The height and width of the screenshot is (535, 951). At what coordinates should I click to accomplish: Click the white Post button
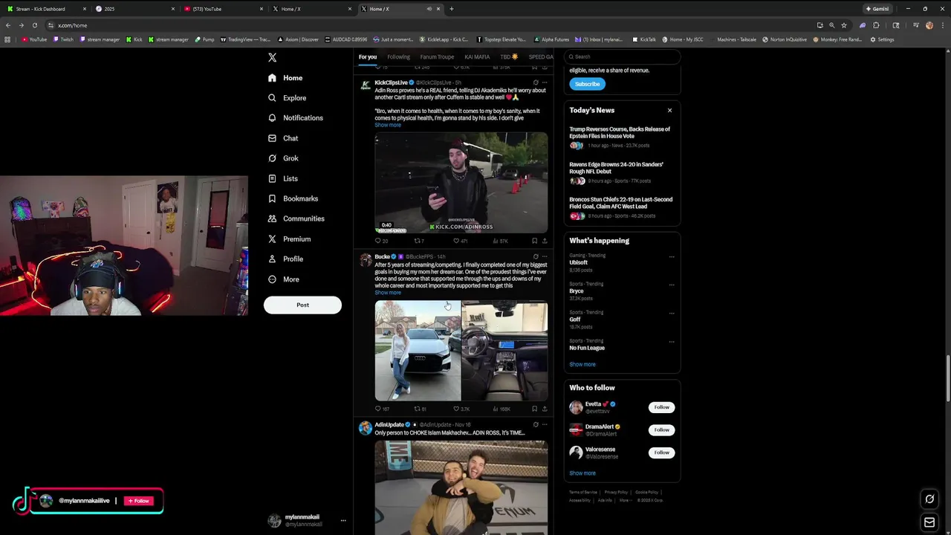302,305
